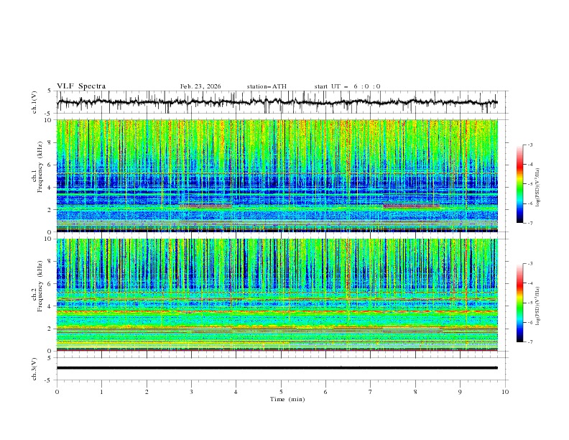Click the ch.2 colorbar 'log(PSD)(V²/Hz)' label
The image size is (569, 440).
pos(537,306)
